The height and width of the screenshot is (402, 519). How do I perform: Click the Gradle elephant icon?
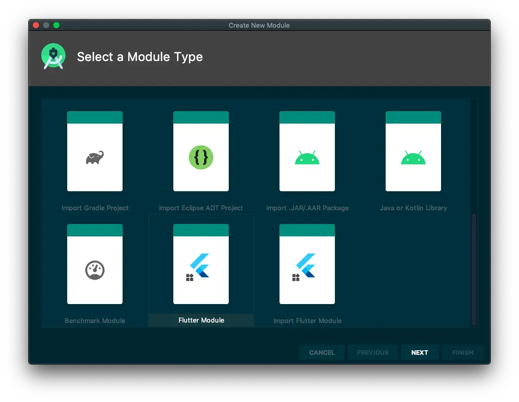pyautogui.click(x=95, y=157)
